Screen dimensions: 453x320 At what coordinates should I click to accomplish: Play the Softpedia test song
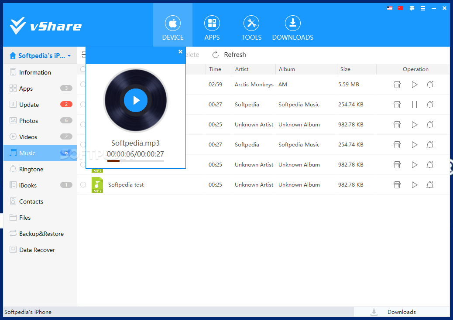(x=414, y=185)
